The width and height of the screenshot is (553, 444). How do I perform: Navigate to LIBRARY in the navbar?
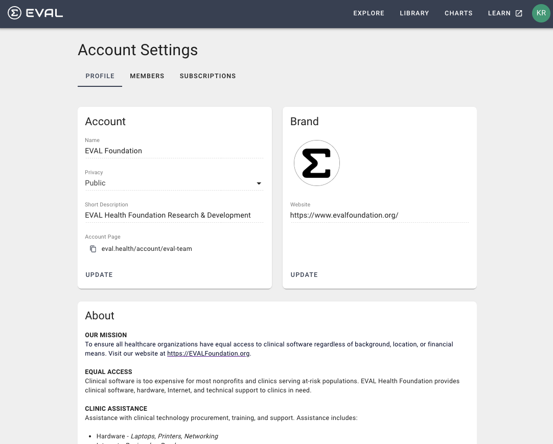coord(414,13)
